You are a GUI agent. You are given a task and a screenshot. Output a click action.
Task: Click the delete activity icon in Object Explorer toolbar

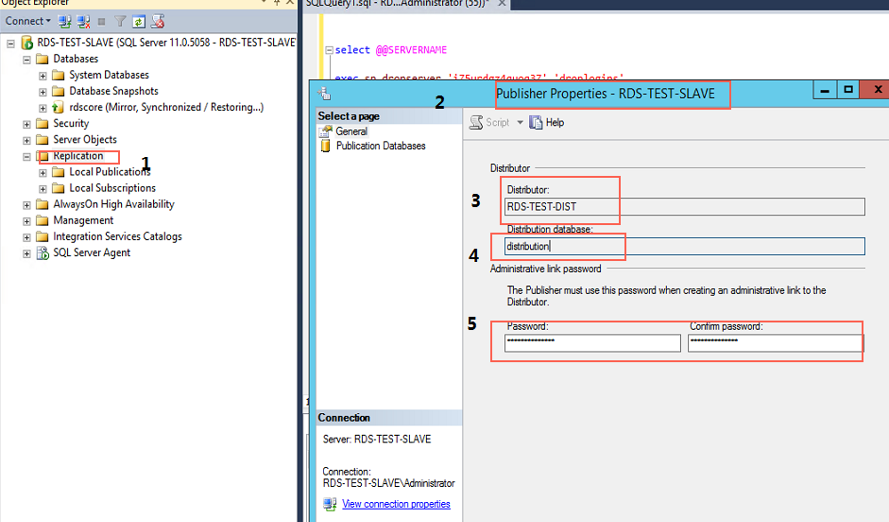tap(158, 22)
